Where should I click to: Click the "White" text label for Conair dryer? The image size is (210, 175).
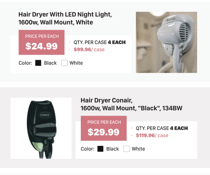[x=138, y=149]
